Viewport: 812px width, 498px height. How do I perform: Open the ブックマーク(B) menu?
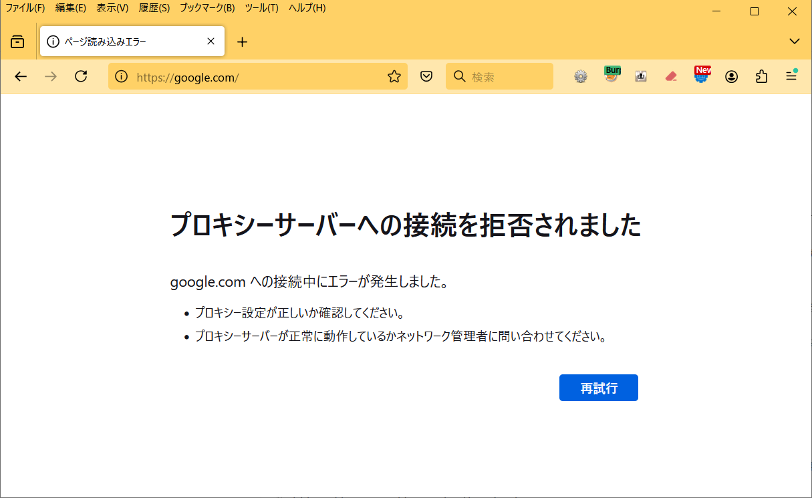pos(207,8)
